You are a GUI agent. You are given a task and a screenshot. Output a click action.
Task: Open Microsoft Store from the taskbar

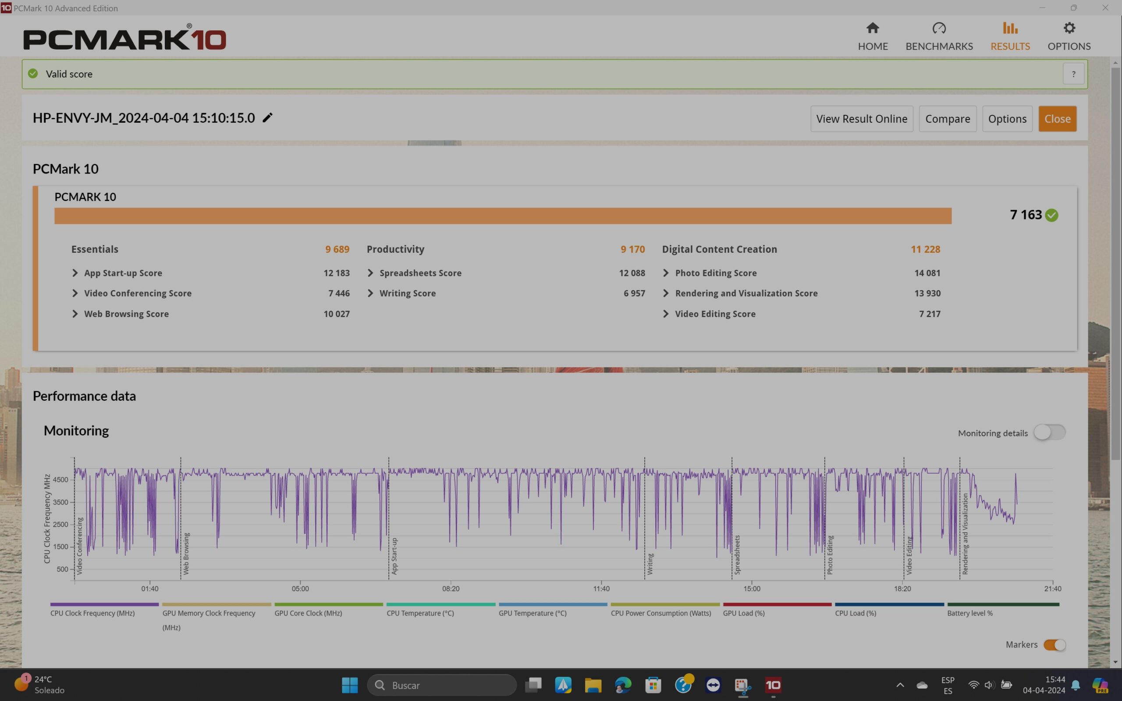tap(653, 685)
